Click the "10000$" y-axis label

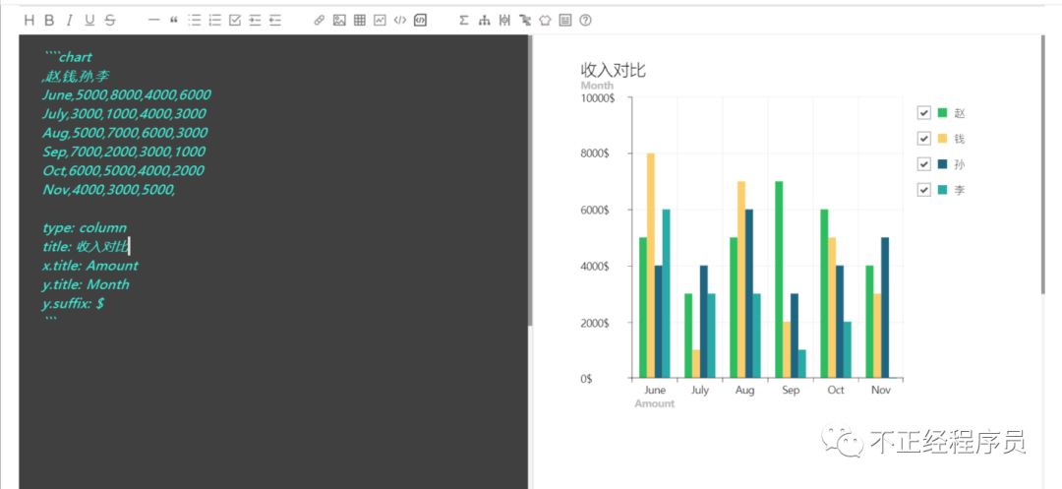click(x=598, y=98)
